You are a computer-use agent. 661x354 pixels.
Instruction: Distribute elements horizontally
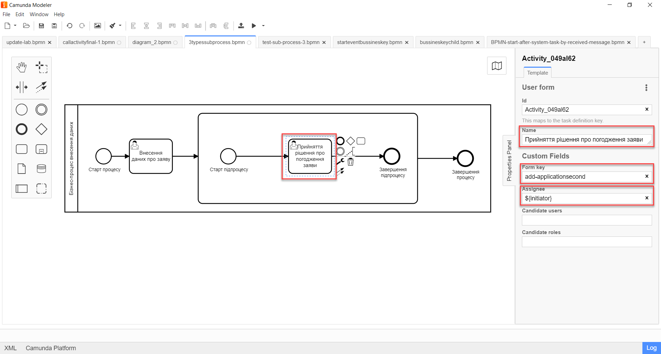pyautogui.click(x=213, y=26)
